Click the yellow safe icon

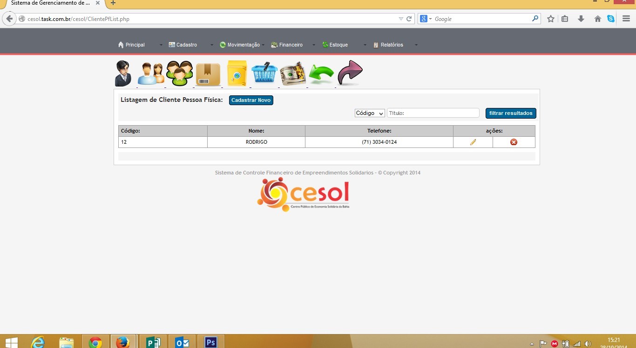pyautogui.click(x=237, y=74)
